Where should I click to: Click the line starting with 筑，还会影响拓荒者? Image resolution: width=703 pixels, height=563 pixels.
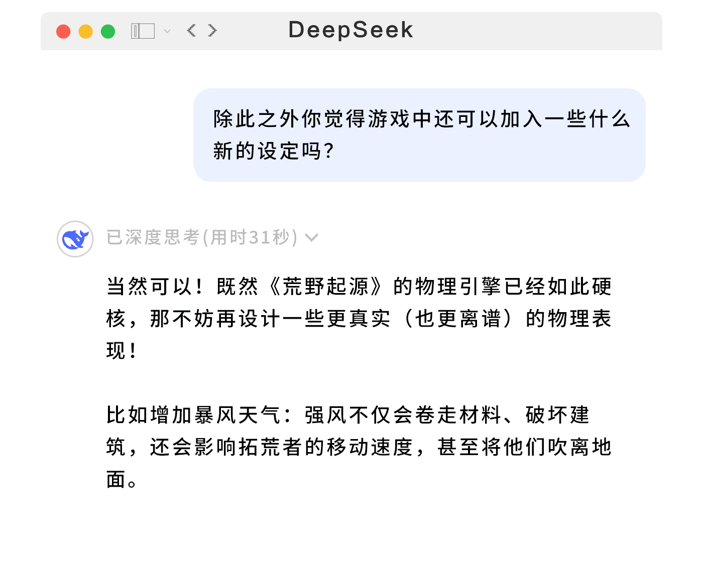(x=359, y=448)
